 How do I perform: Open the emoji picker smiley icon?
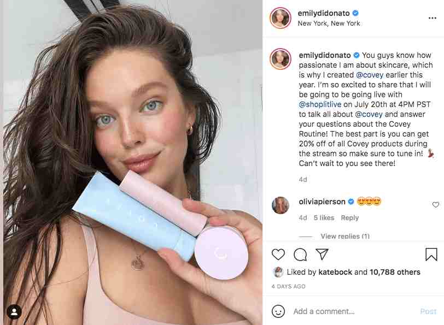coord(278,311)
